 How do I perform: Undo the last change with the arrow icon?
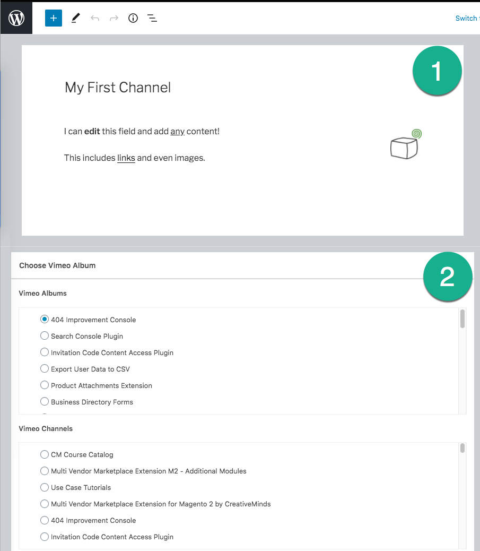[95, 18]
